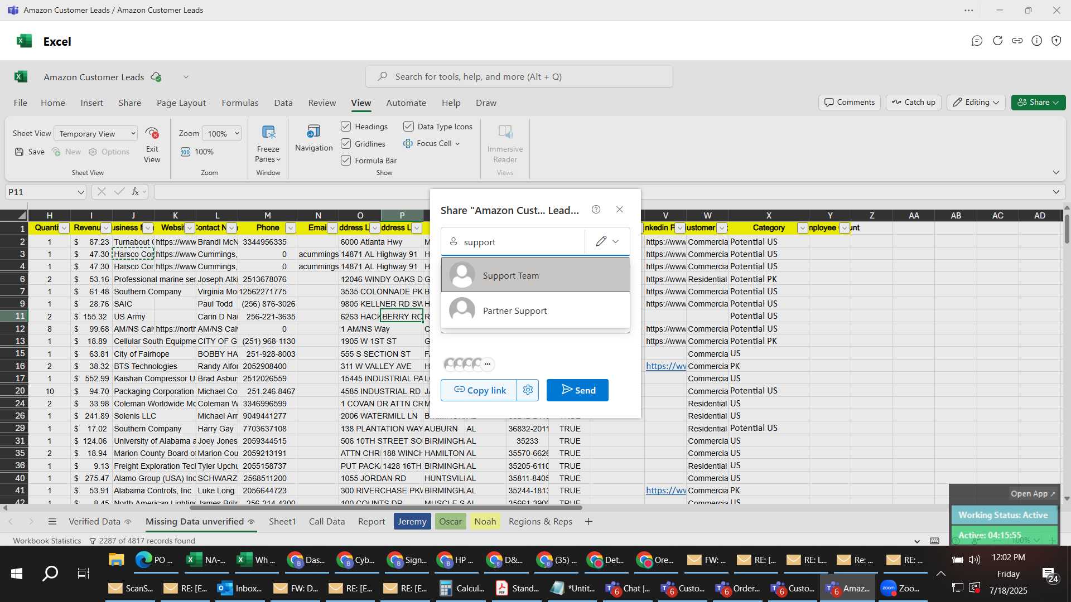Open the Zoom percentage dropdown
The width and height of the screenshot is (1071, 602).
coord(221,134)
